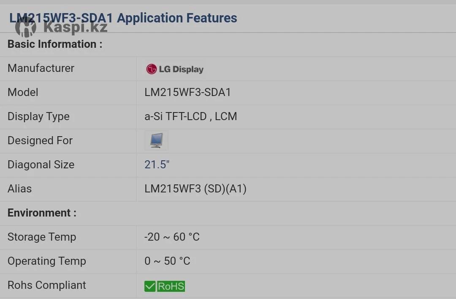Select the 'LM215WF3-SDA1 Application Features' heading
The width and height of the screenshot is (456, 299).
123,18
